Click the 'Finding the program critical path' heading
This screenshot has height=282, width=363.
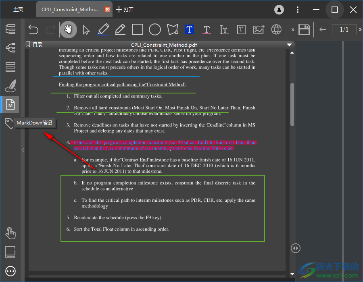pyautogui.click(x=123, y=85)
